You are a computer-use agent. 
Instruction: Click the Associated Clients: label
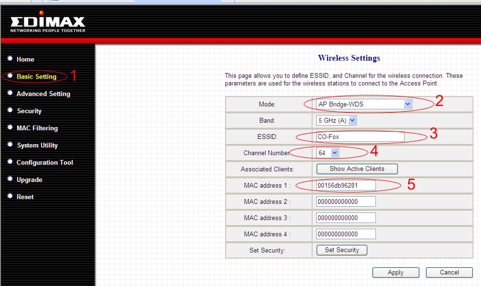tap(267, 169)
